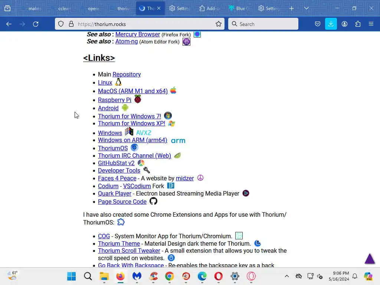Open the Firefox account menu
This screenshot has width=380, height=285.
click(x=344, y=24)
